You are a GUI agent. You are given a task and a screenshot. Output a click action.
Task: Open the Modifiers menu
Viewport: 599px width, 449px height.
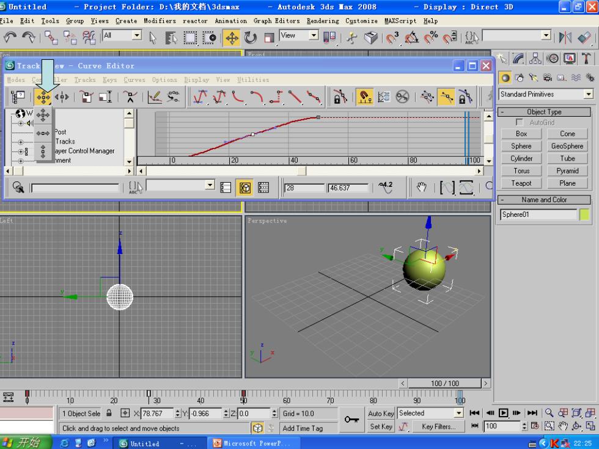tap(160, 21)
